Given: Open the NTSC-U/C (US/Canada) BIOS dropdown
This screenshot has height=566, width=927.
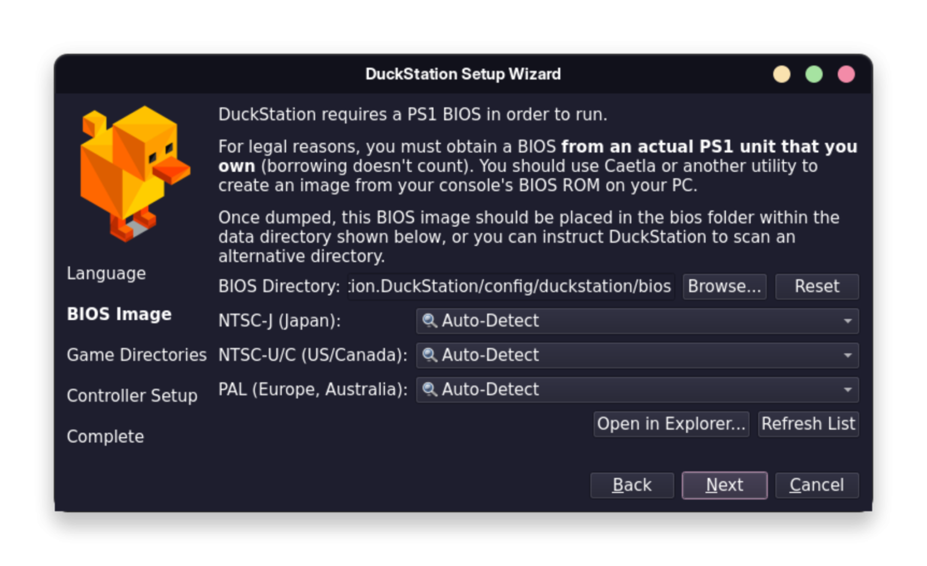Looking at the screenshot, I should click(x=847, y=355).
